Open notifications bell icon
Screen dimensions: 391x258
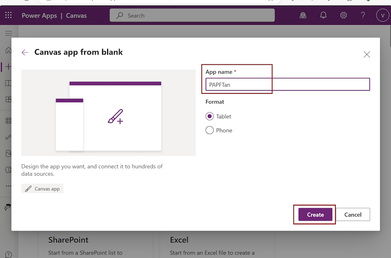point(323,16)
